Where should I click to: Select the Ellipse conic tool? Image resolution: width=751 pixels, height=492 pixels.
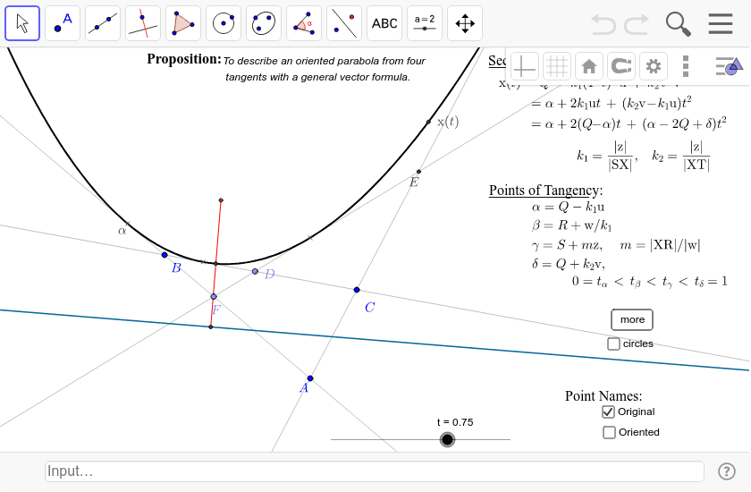tap(264, 23)
